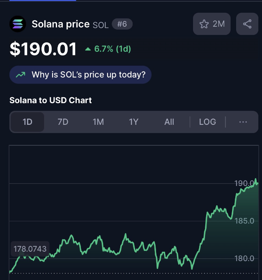The width and height of the screenshot is (262, 280).
Task: Select the 1D chart range
Action: [x=28, y=122]
